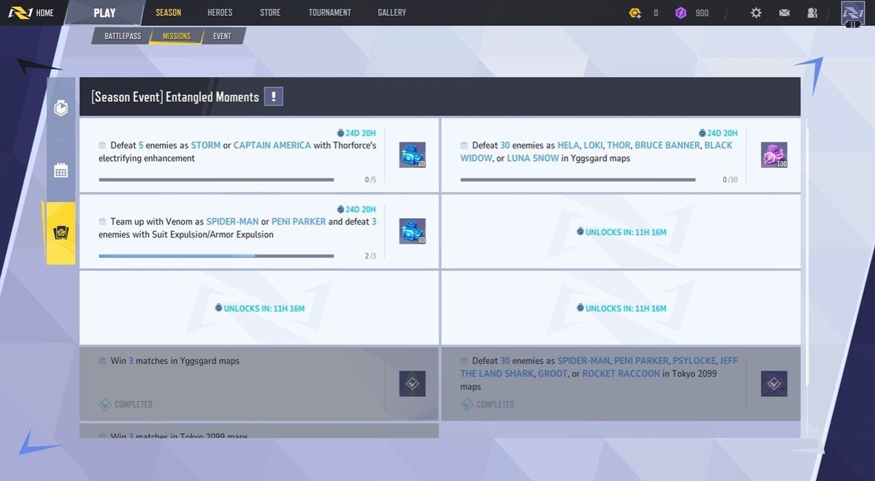
Task: Click the CAPTAIN AMERICA hero link
Action: (272, 145)
